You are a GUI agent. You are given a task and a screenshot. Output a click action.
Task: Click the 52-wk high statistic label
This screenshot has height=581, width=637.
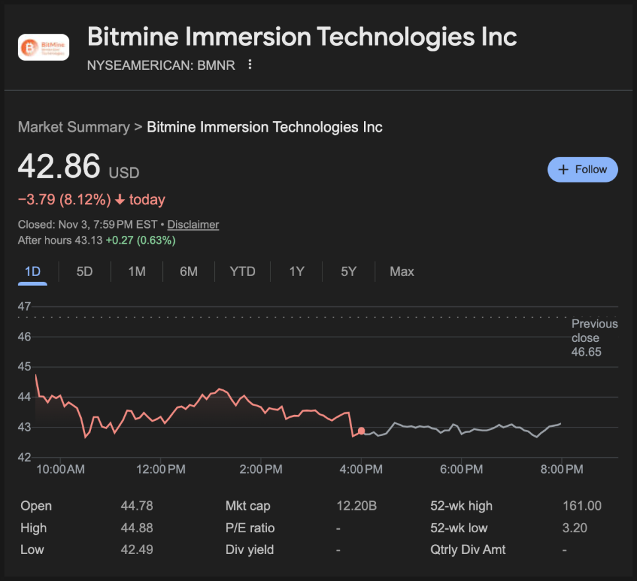pos(461,506)
